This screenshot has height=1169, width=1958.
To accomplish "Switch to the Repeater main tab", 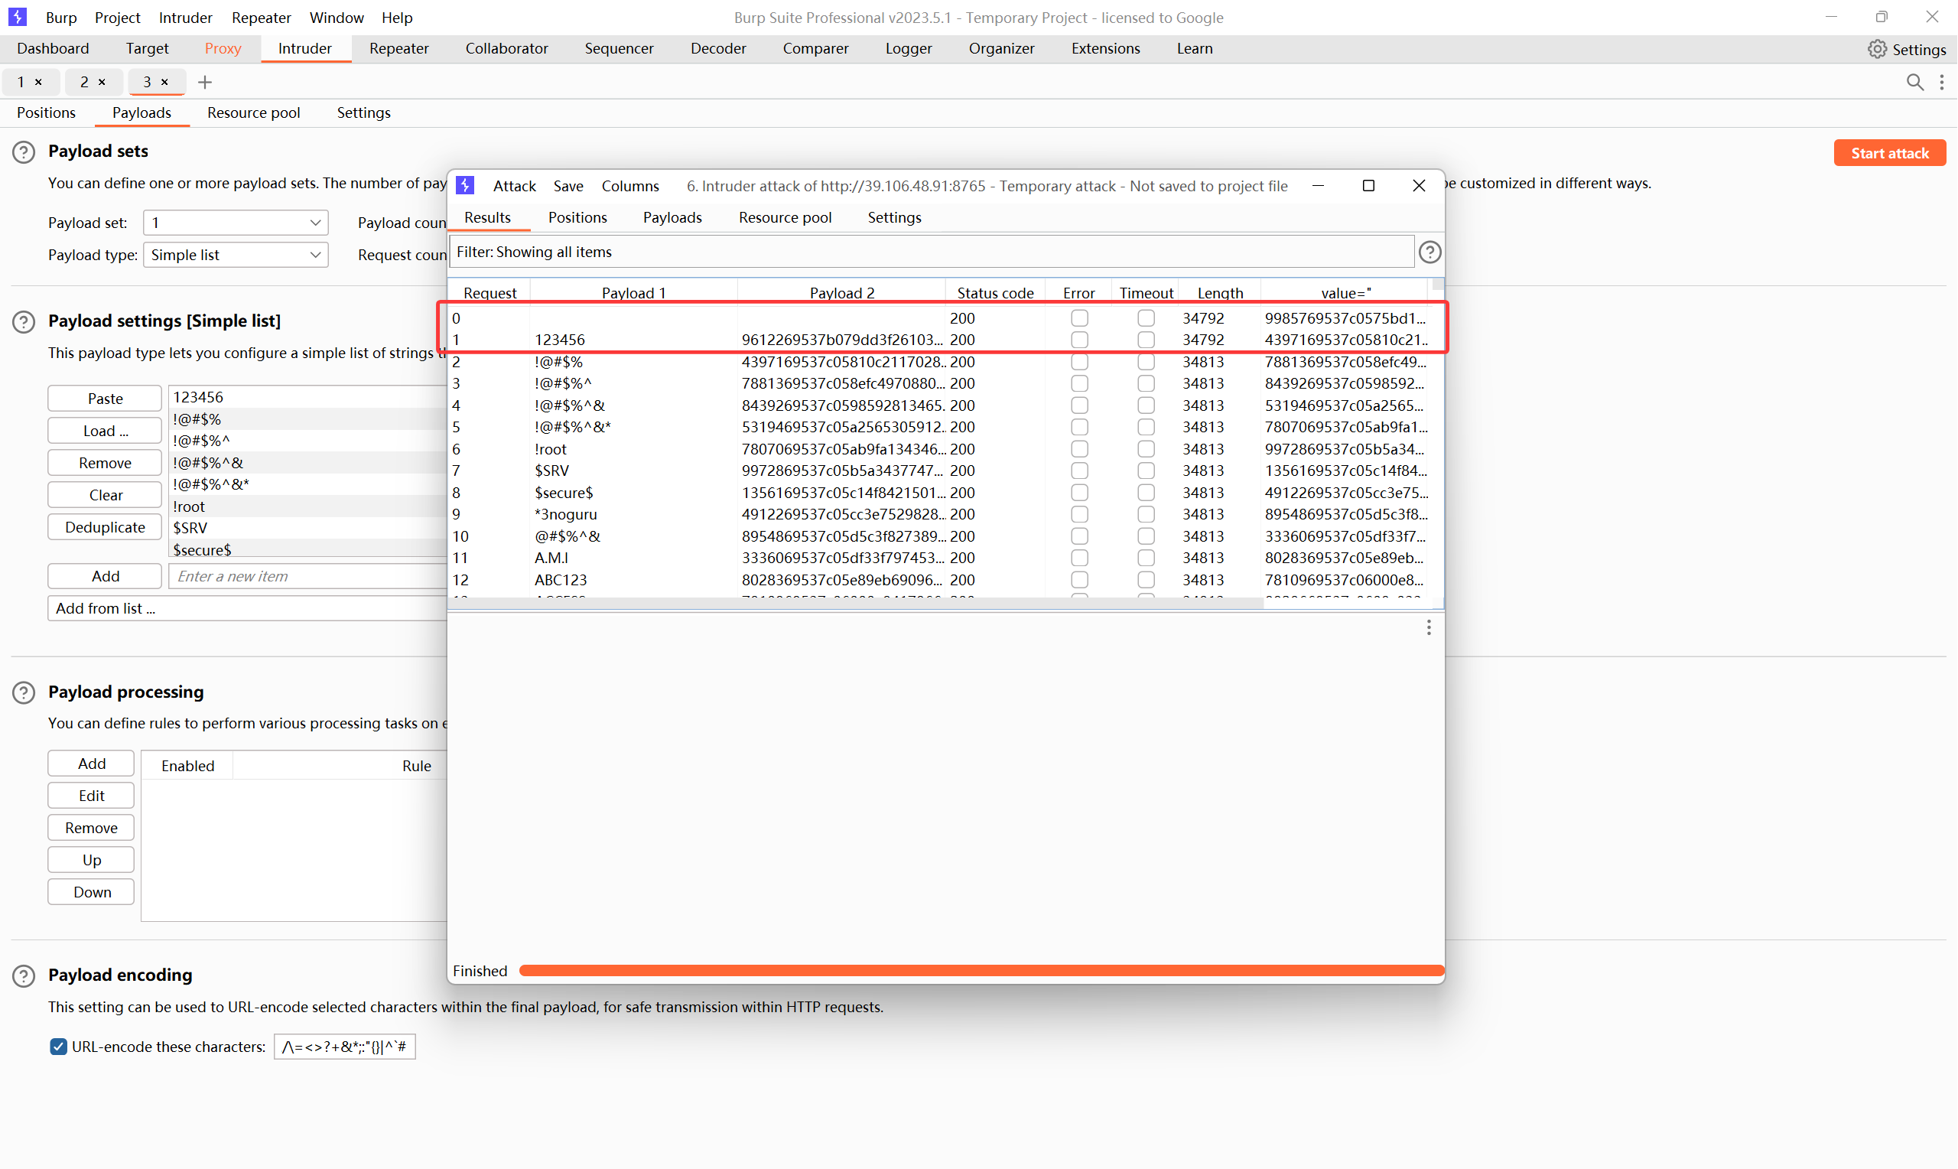I will point(398,49).
